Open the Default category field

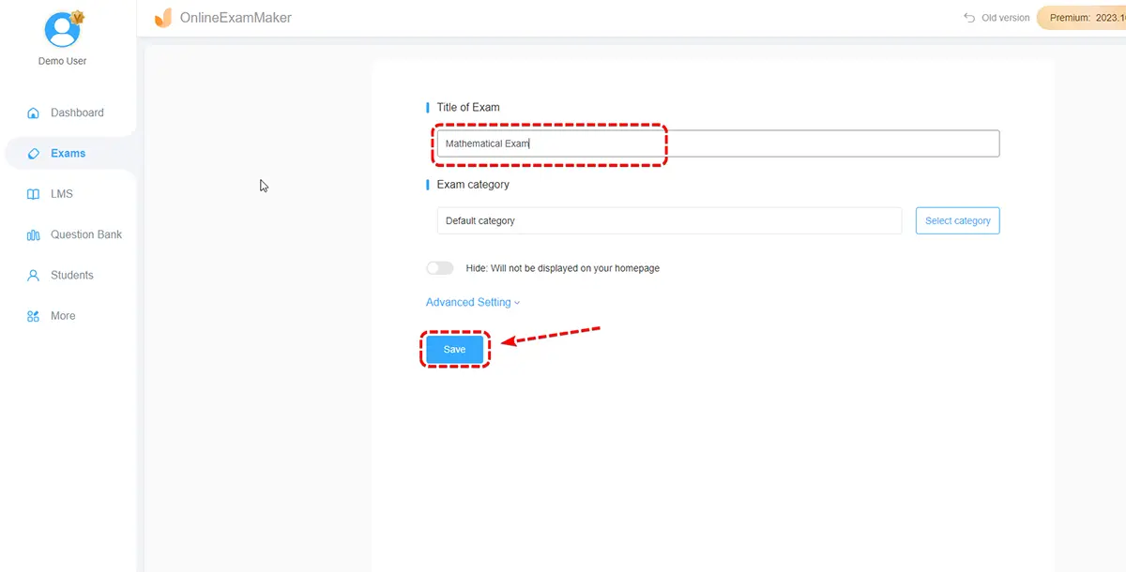coord(668,221)
